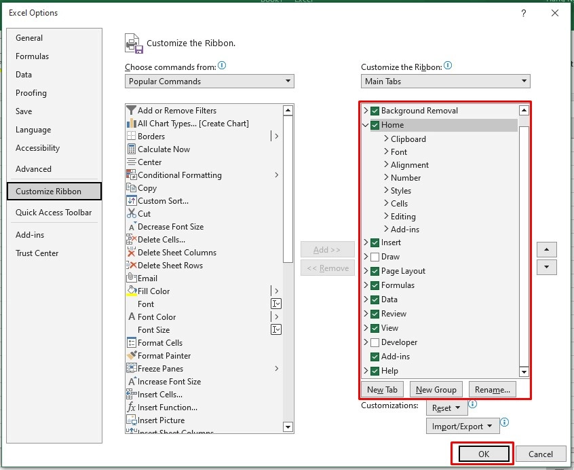Open the Choose commands from dropdown
Viewport: 574px width, 470px height.
pyautogui.click(x=209, y=82)
